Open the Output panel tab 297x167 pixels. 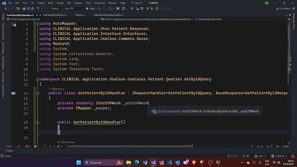pos(9,151)
